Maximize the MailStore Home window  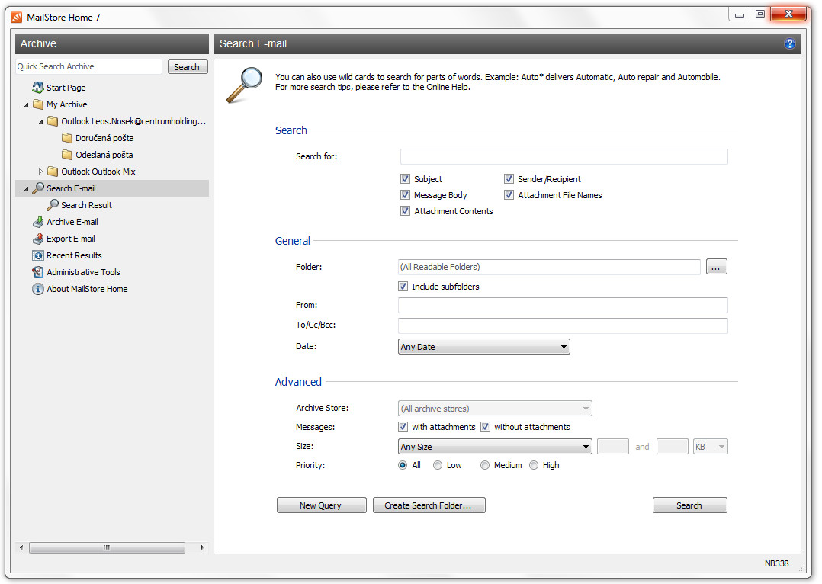tap(760, 14)
